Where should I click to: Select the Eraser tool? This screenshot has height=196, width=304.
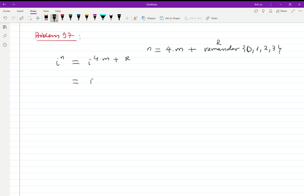(46, 18)
